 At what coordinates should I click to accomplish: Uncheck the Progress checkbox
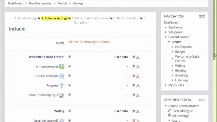(x=70, y=85)
